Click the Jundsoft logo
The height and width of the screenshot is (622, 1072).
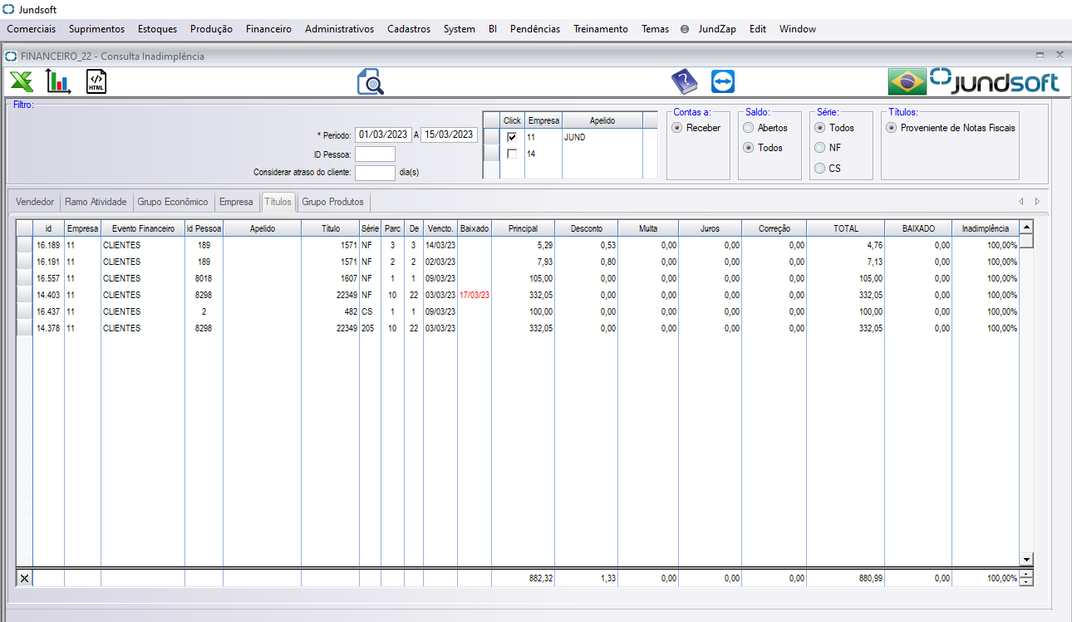996,81
